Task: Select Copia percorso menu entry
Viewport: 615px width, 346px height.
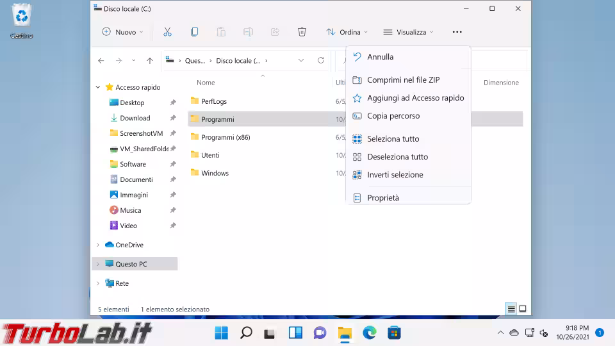Action: point(393,116)
